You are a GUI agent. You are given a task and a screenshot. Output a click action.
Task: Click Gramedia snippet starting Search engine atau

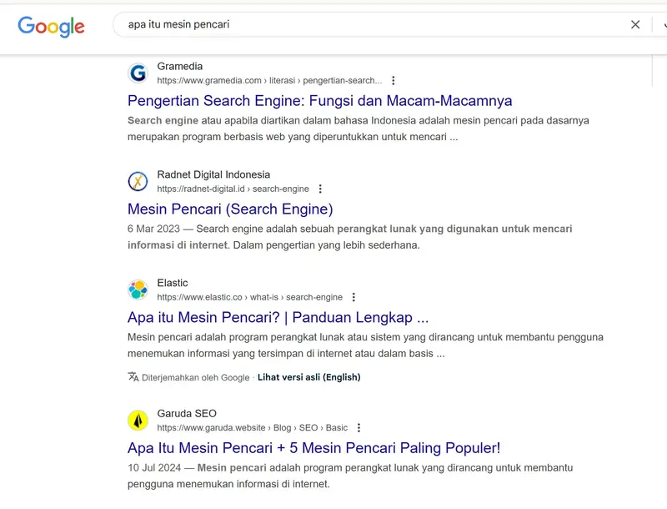pyautogui.click(x=359, y=129)
